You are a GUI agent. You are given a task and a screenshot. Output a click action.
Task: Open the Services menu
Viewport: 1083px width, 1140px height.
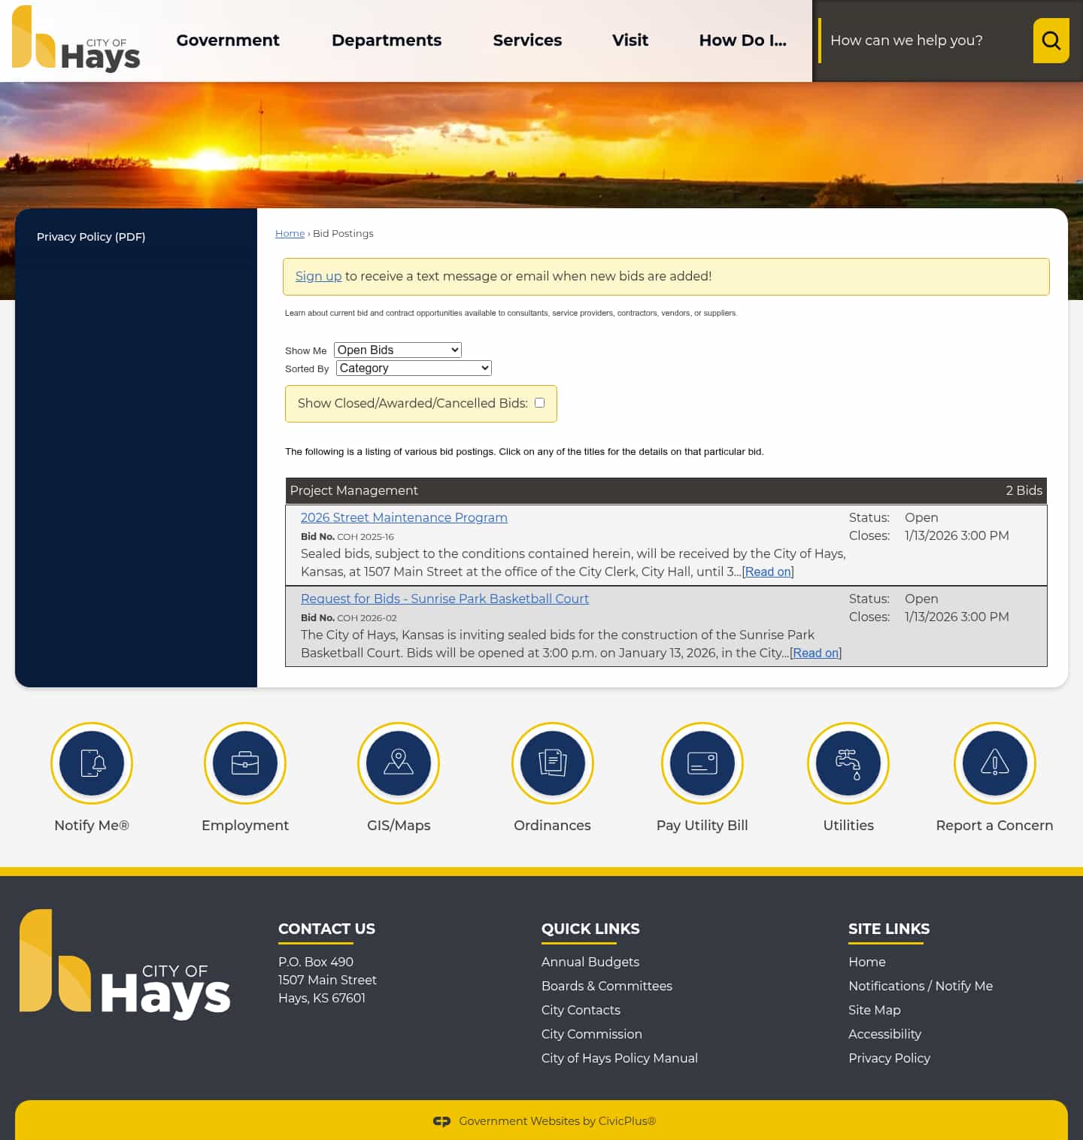[527, 41]
